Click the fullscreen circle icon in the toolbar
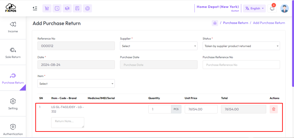 (x=87, y=8)
